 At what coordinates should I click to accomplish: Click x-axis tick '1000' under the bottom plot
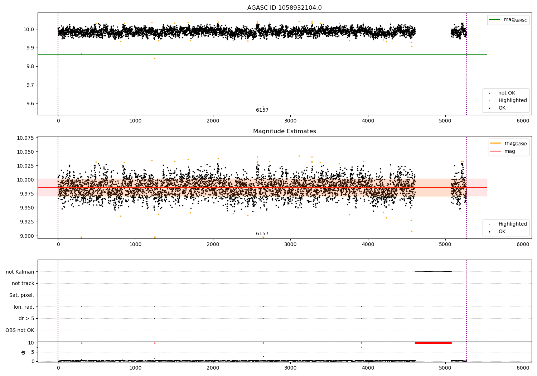[135, 368]
